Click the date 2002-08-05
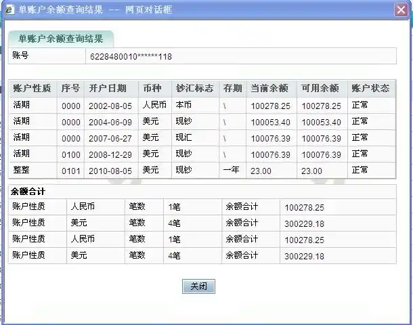The image size is (413, 325). [110, 106]
